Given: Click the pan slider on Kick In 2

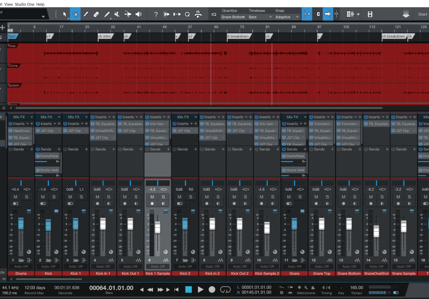Looking at the screenshot, I should pos(213,183).
